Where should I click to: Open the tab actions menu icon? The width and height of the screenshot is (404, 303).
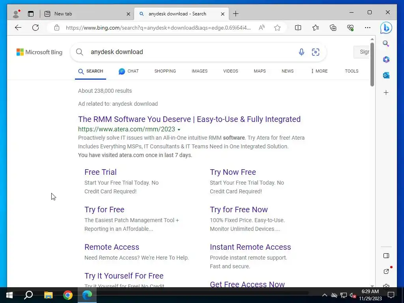click(31, 14)
